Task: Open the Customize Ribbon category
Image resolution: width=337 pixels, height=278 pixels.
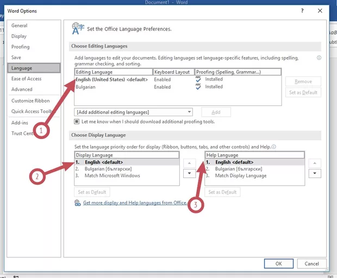Action: pyautogui.click(x=30, y=100)
